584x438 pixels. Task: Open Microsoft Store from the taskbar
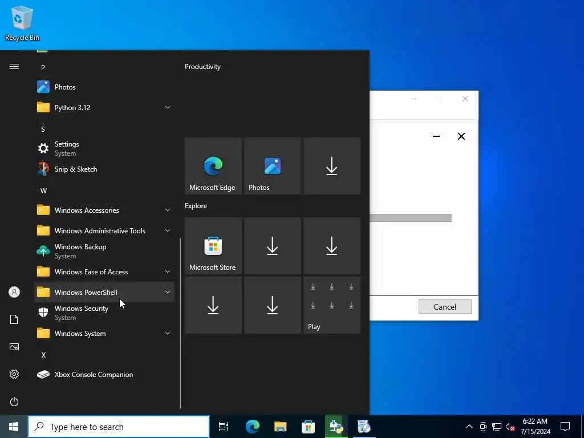309,427
